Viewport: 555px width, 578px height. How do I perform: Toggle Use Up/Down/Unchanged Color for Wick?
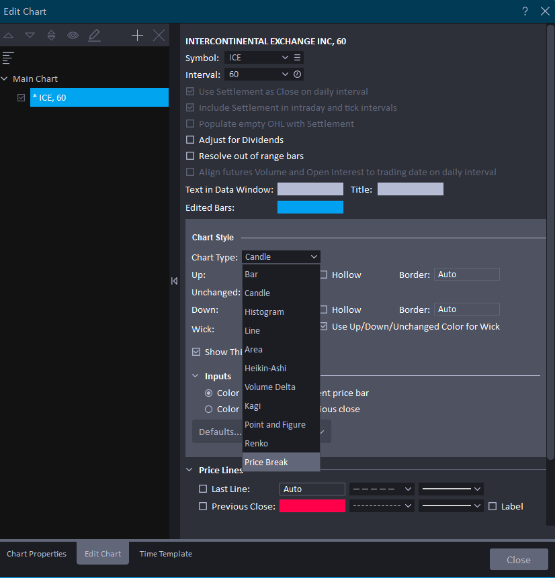(x=324, y=327)
